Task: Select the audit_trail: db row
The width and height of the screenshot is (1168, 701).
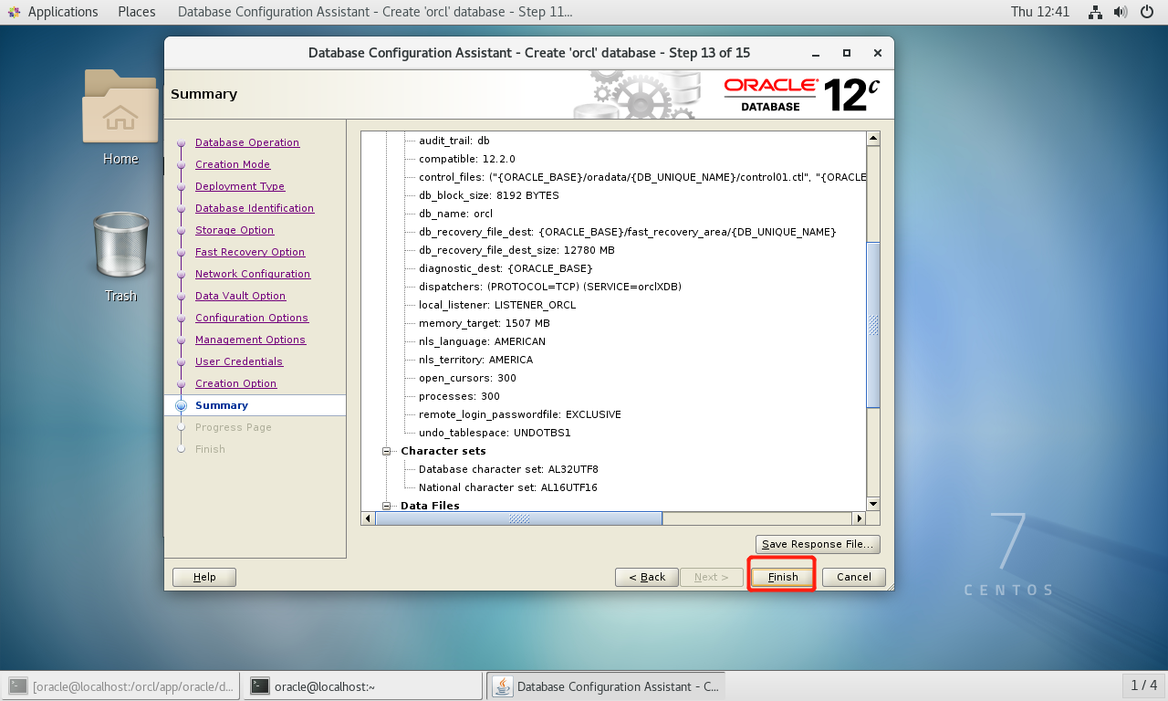Action: coord(454,141)
